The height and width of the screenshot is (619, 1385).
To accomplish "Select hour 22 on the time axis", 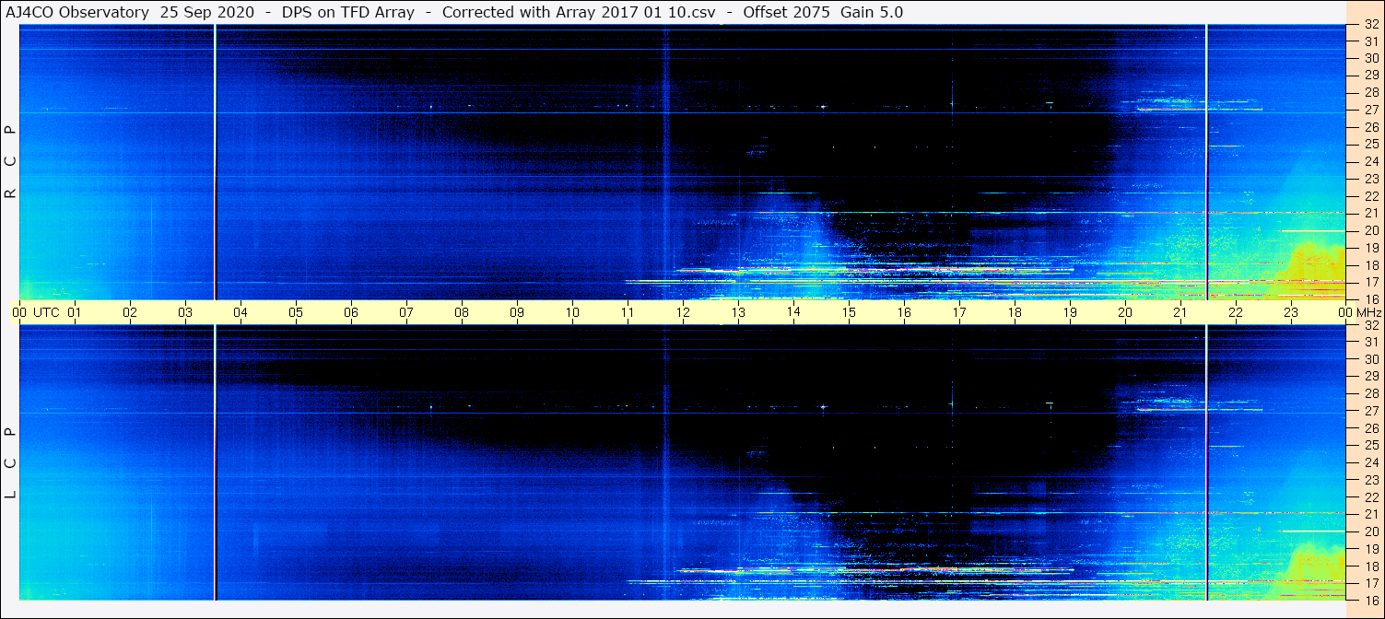I will pyautogui.click(x=1236, y=312).
